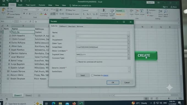187x105 pixels.
Task: Click the Save icon in quick access toolbar
Action: click(x=4, y=1)
